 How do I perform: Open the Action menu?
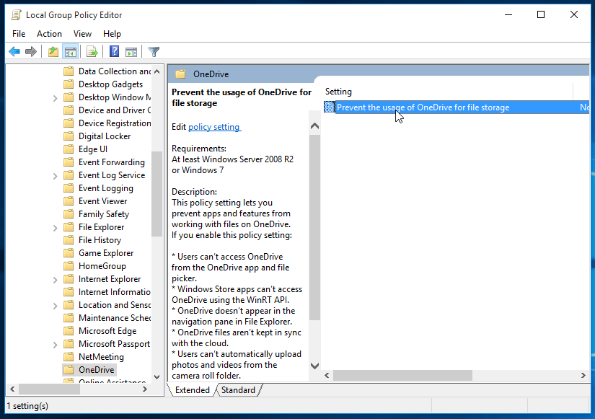click(49, 33)
